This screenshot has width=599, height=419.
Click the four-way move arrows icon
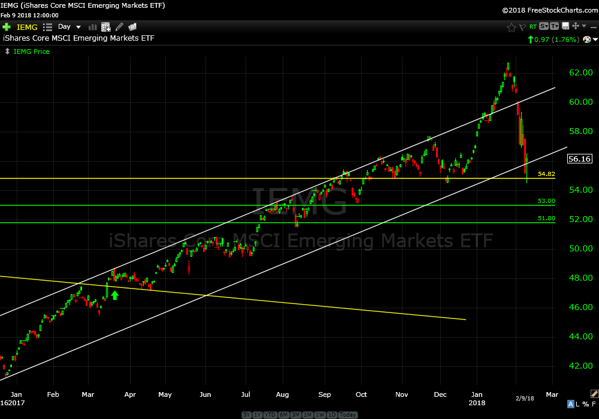575,26
